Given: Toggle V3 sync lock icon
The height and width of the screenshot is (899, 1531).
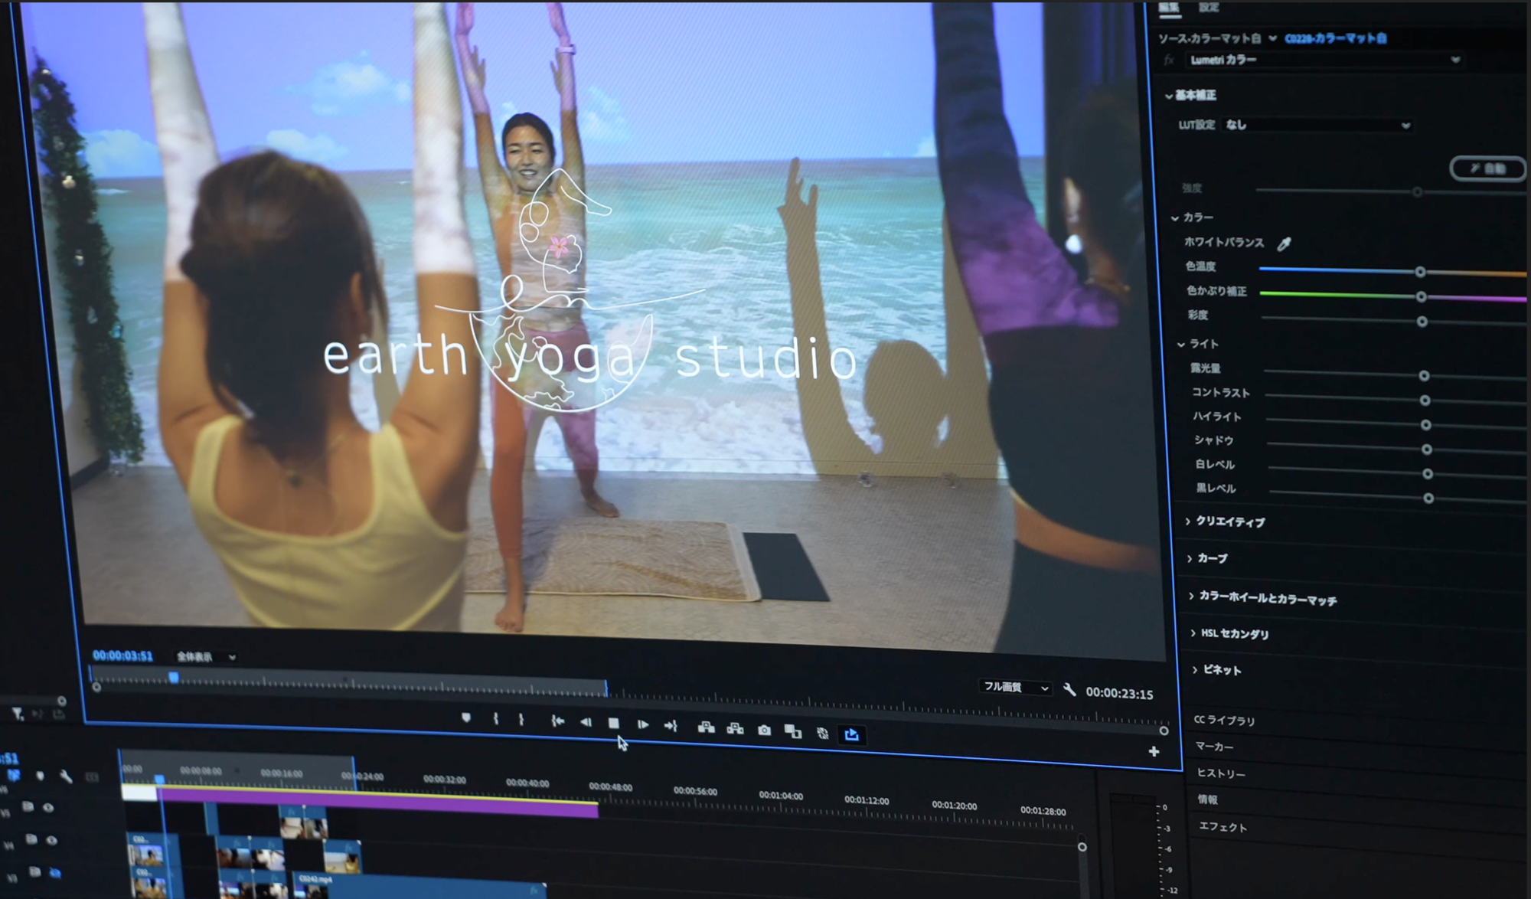Looking at the screenshot, I should (x=34, y=871).
